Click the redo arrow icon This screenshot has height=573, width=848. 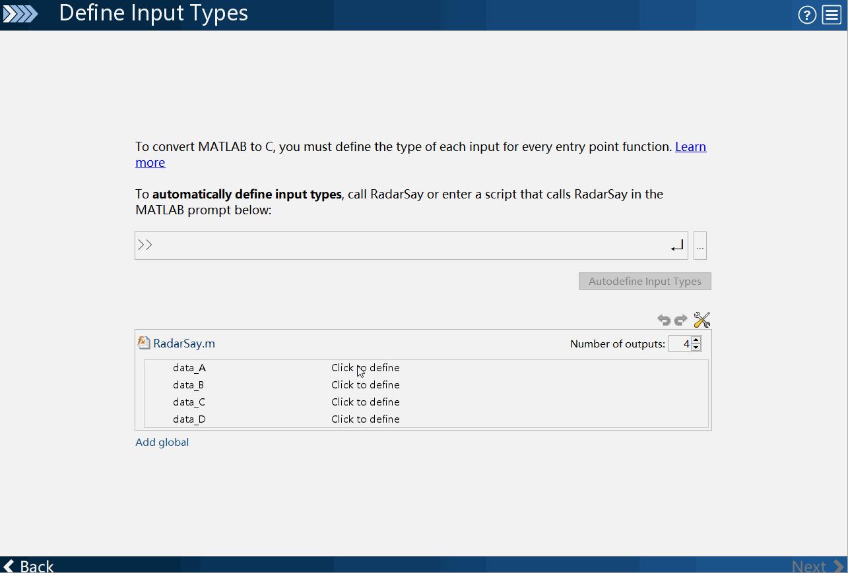pos(681,320)
